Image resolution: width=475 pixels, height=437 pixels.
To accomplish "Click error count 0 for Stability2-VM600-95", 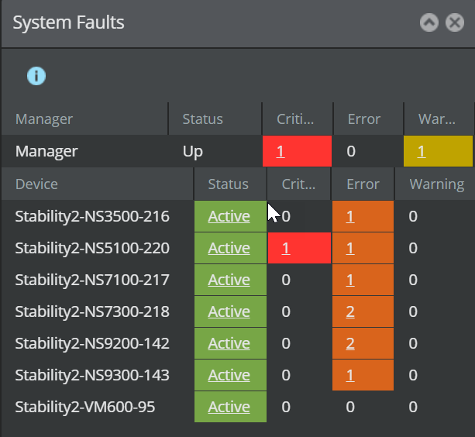I will (350, 407).
